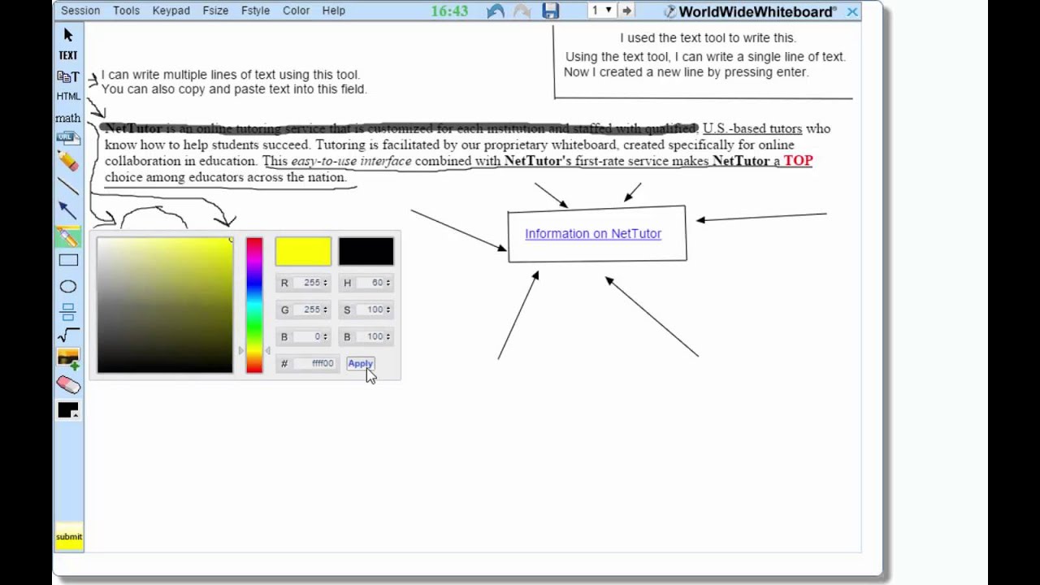
Task: Click Apply in the color picker
Action: tap(360, 363)
